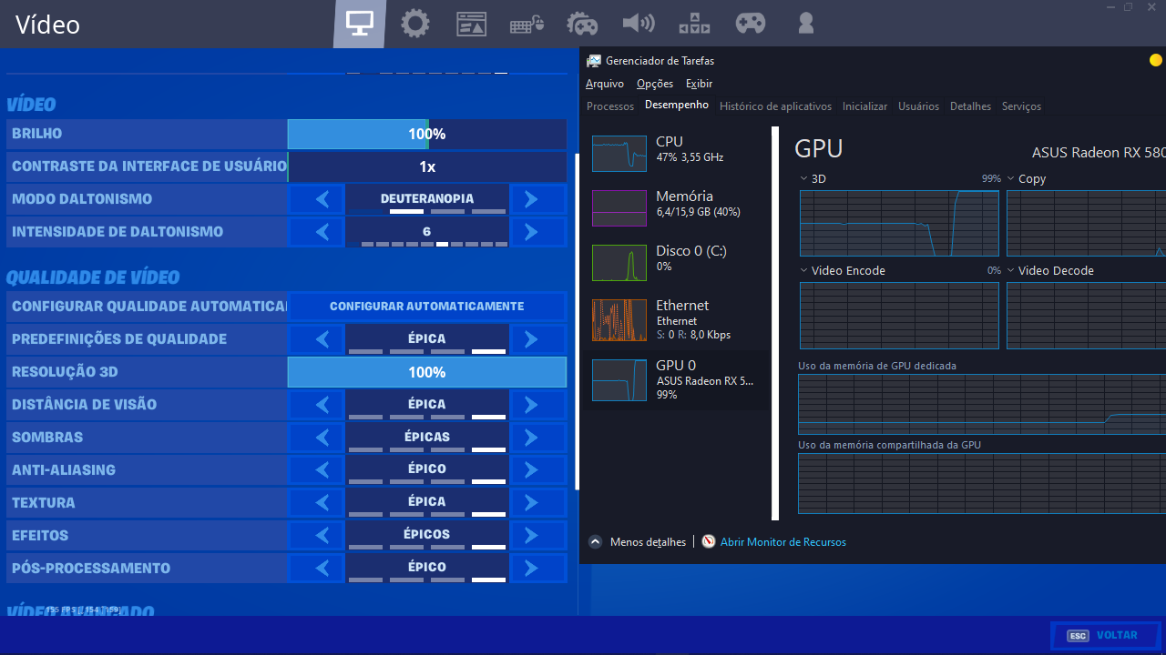1166x655 pixels.
Task: Open the Video display settings tab icon
Action: tap(359, 24)
